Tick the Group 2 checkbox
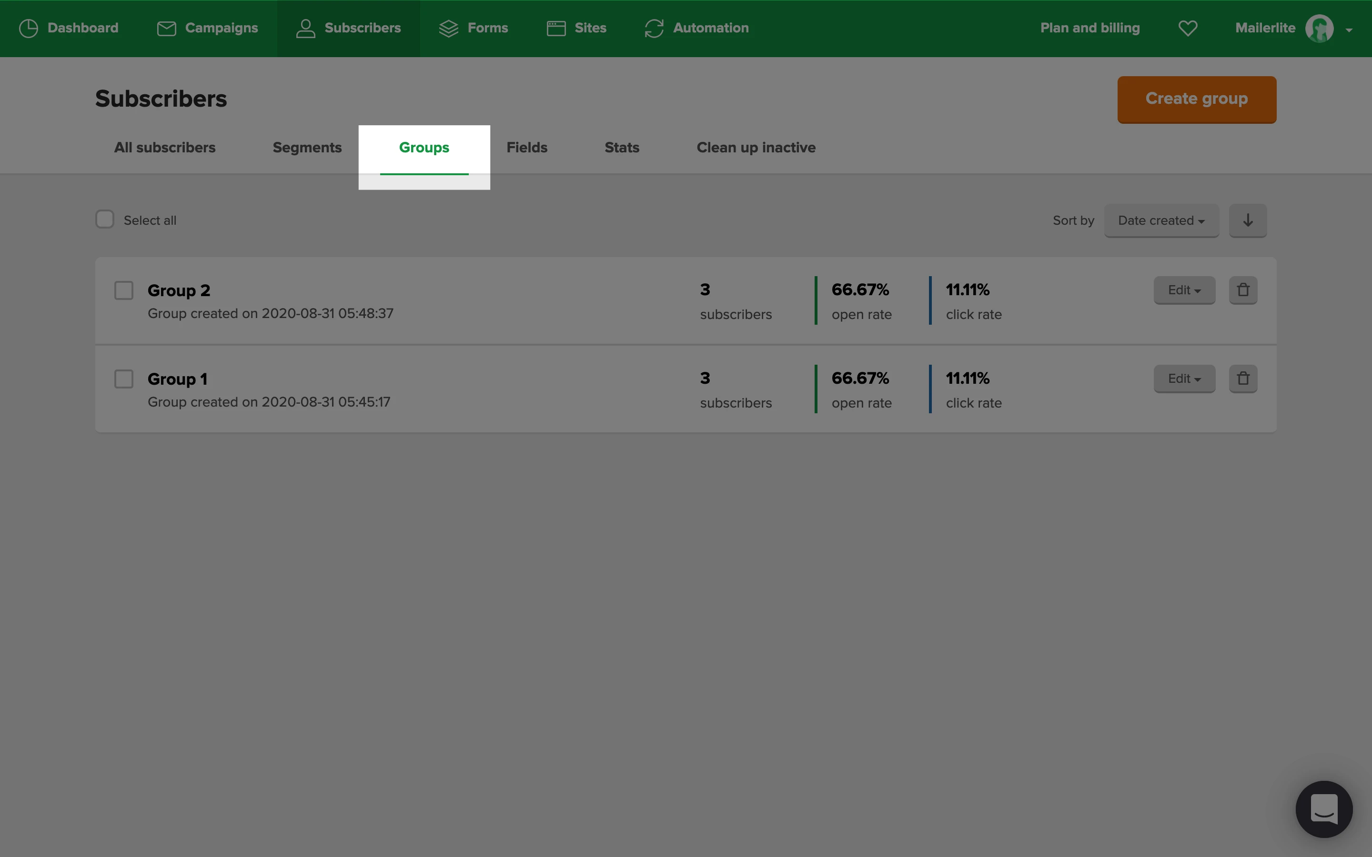 pyautogui.click(x=123, y=290)
